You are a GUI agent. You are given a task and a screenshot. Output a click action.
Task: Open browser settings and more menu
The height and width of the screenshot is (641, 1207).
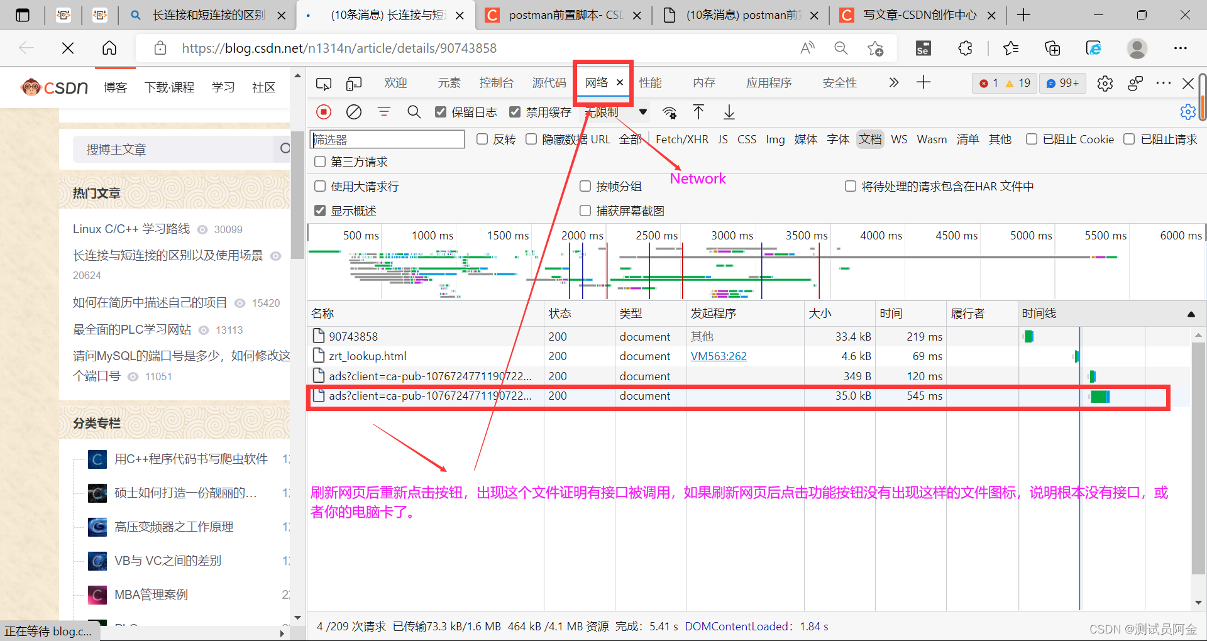pos(1180,48)
